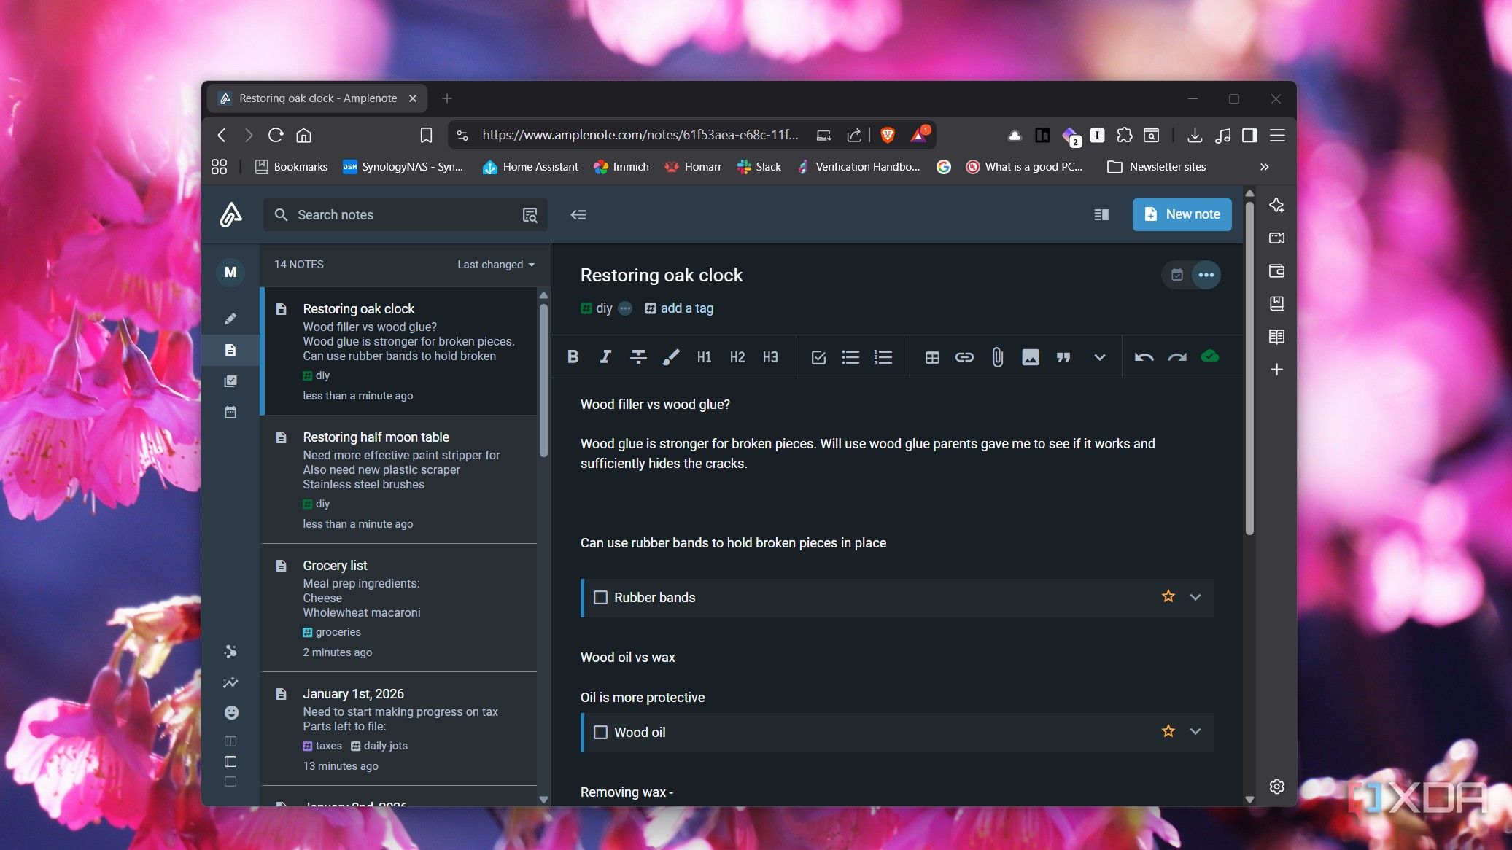Open Calendar mode in left sidebar
The image size is (1512, 850).
pos(230,412)
